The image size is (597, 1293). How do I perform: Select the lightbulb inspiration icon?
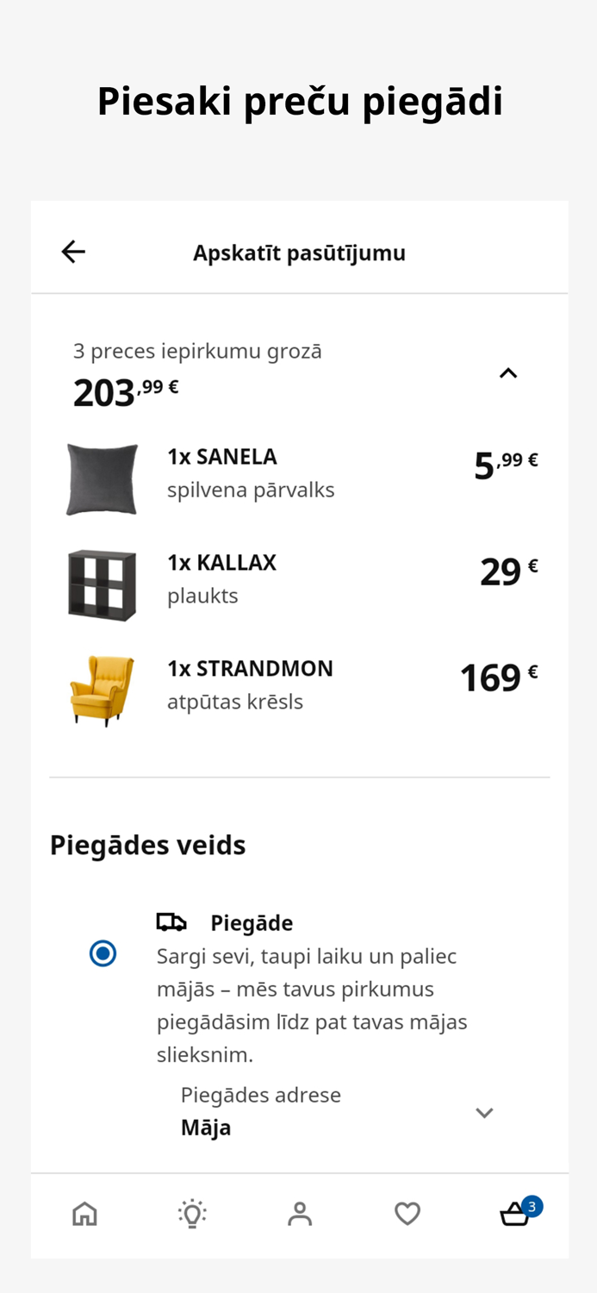click(x=192, y=1213)
